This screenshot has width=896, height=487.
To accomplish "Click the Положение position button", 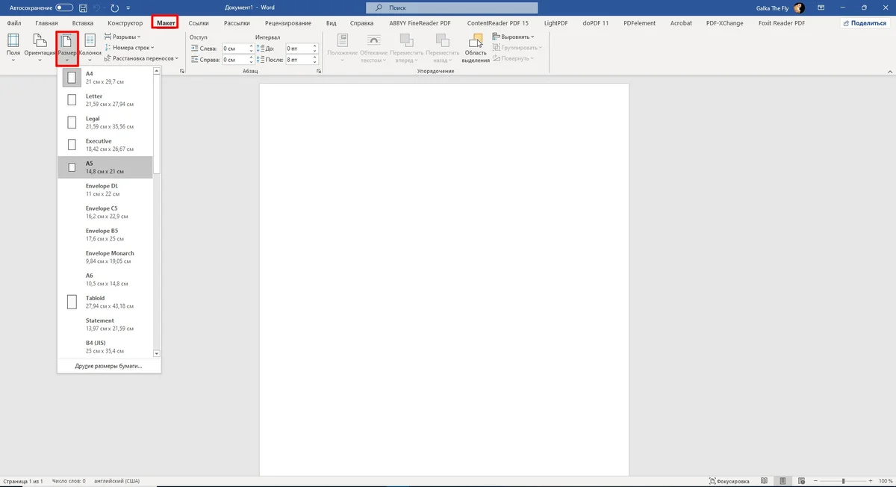I will pos(342,48).
